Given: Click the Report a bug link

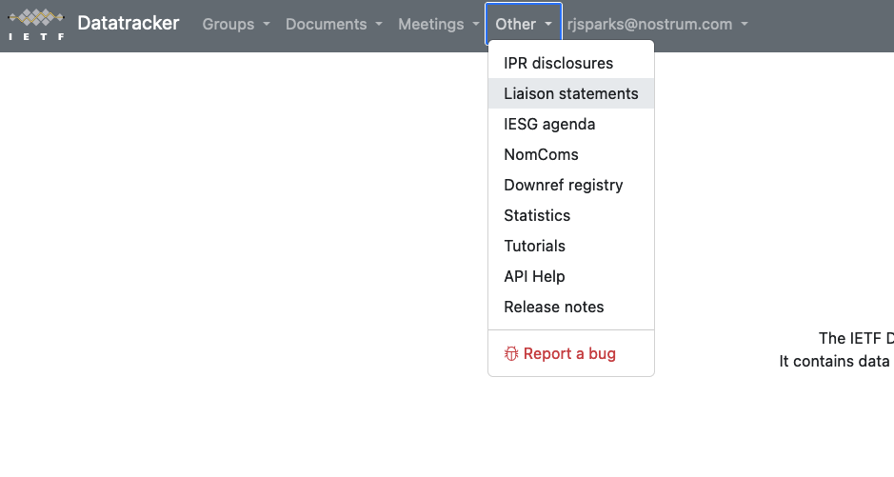Looking at the screenshot, I should click(x=571, y=354).
